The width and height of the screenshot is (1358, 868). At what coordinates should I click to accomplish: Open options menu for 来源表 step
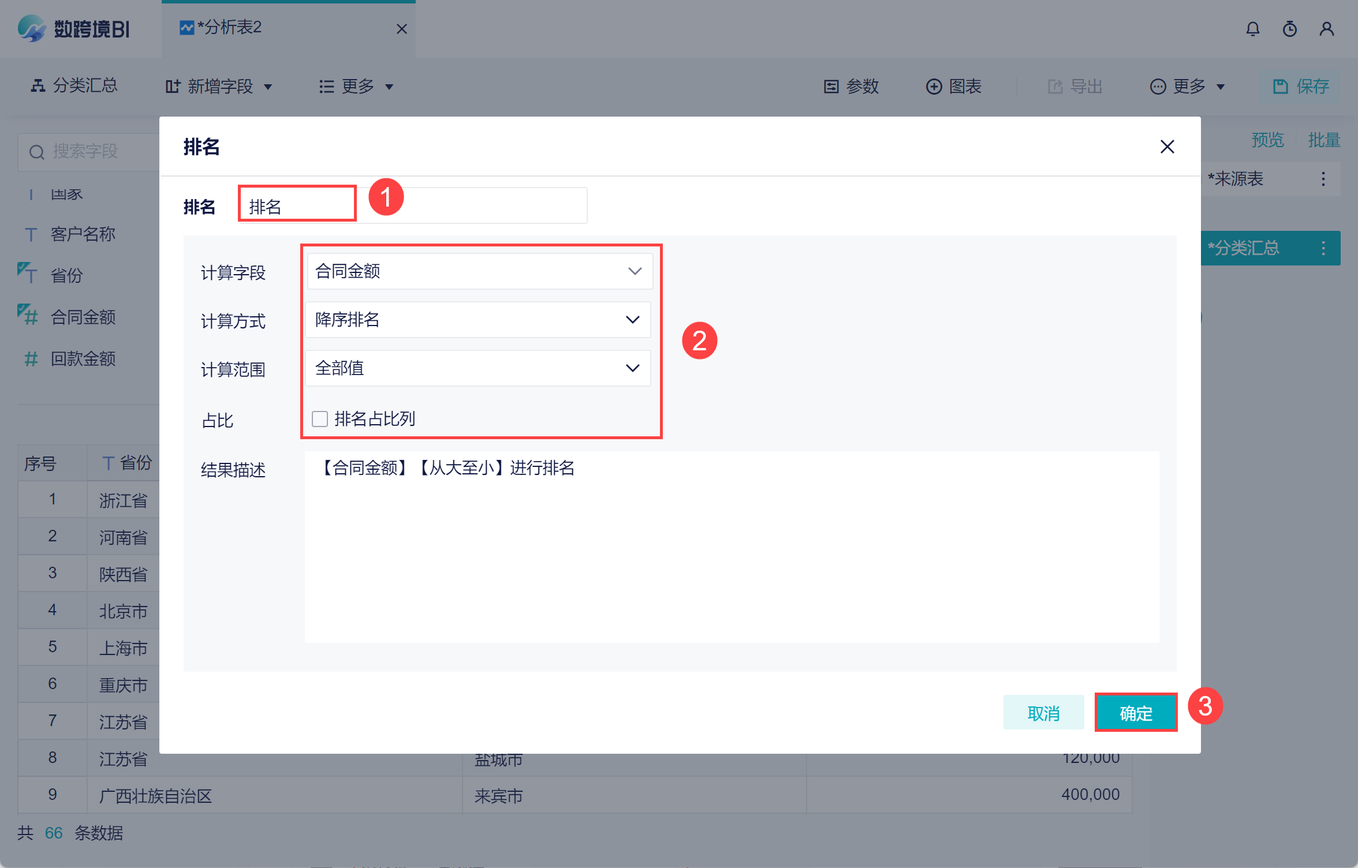click(x=1323, y=179)
